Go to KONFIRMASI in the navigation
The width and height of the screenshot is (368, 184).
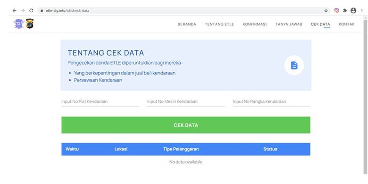(255, 24)
